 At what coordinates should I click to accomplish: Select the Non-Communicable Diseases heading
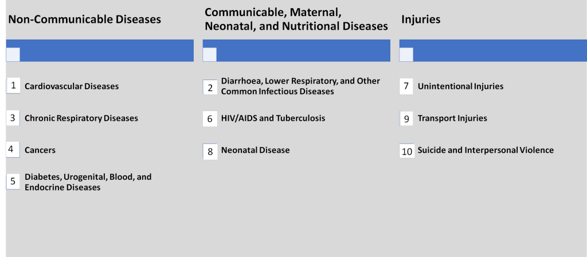pos(84,19)
